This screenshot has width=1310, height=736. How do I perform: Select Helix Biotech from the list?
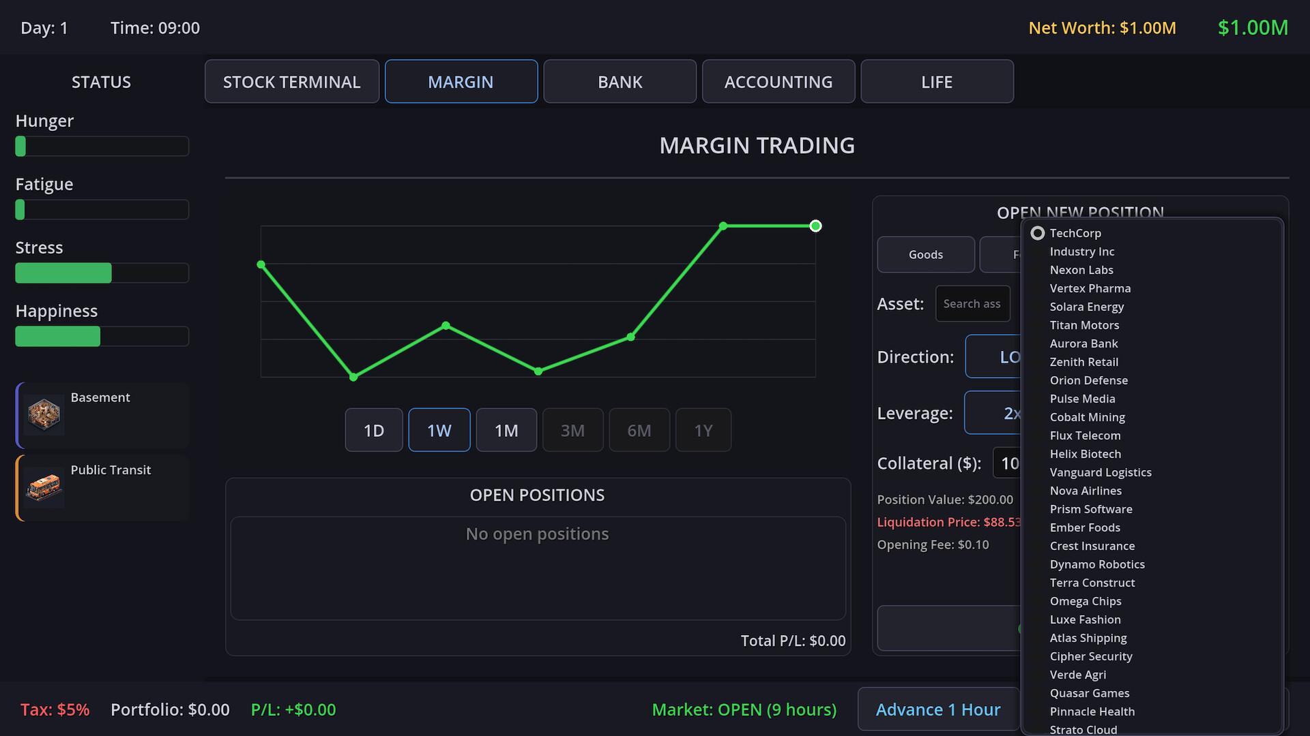[x=1085, y=454]
